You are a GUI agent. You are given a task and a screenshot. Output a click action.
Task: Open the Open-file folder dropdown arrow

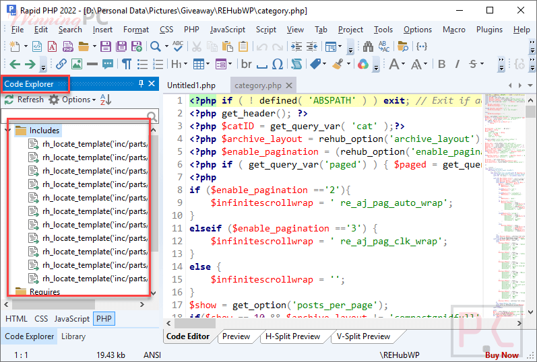point(94,46)
